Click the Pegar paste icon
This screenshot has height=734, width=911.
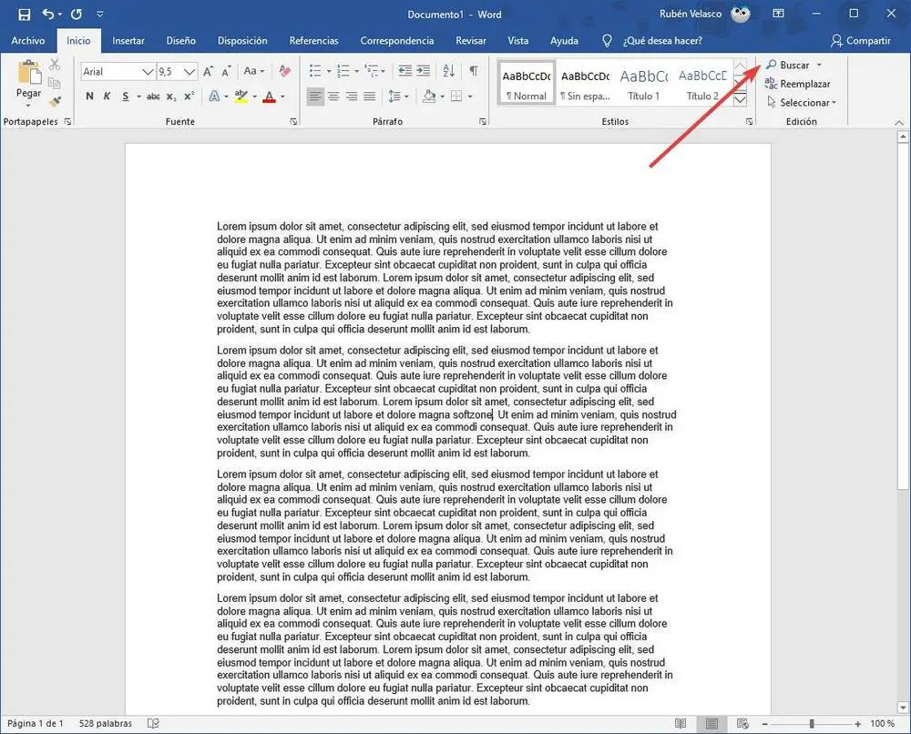pos(28,72)
